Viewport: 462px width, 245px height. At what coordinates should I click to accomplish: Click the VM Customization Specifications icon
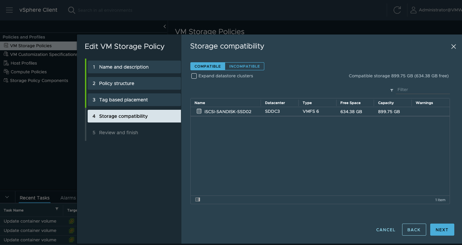(6, 54)
